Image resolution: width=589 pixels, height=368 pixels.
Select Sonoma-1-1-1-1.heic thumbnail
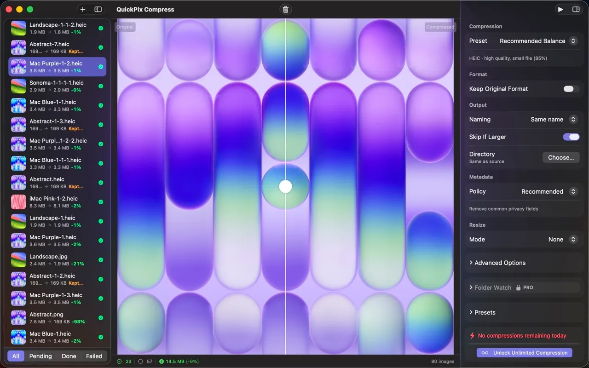pos(18,86)
